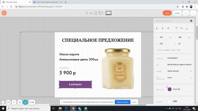
Task: Bookmark this page with the star icon
Action: coord(178,7)
